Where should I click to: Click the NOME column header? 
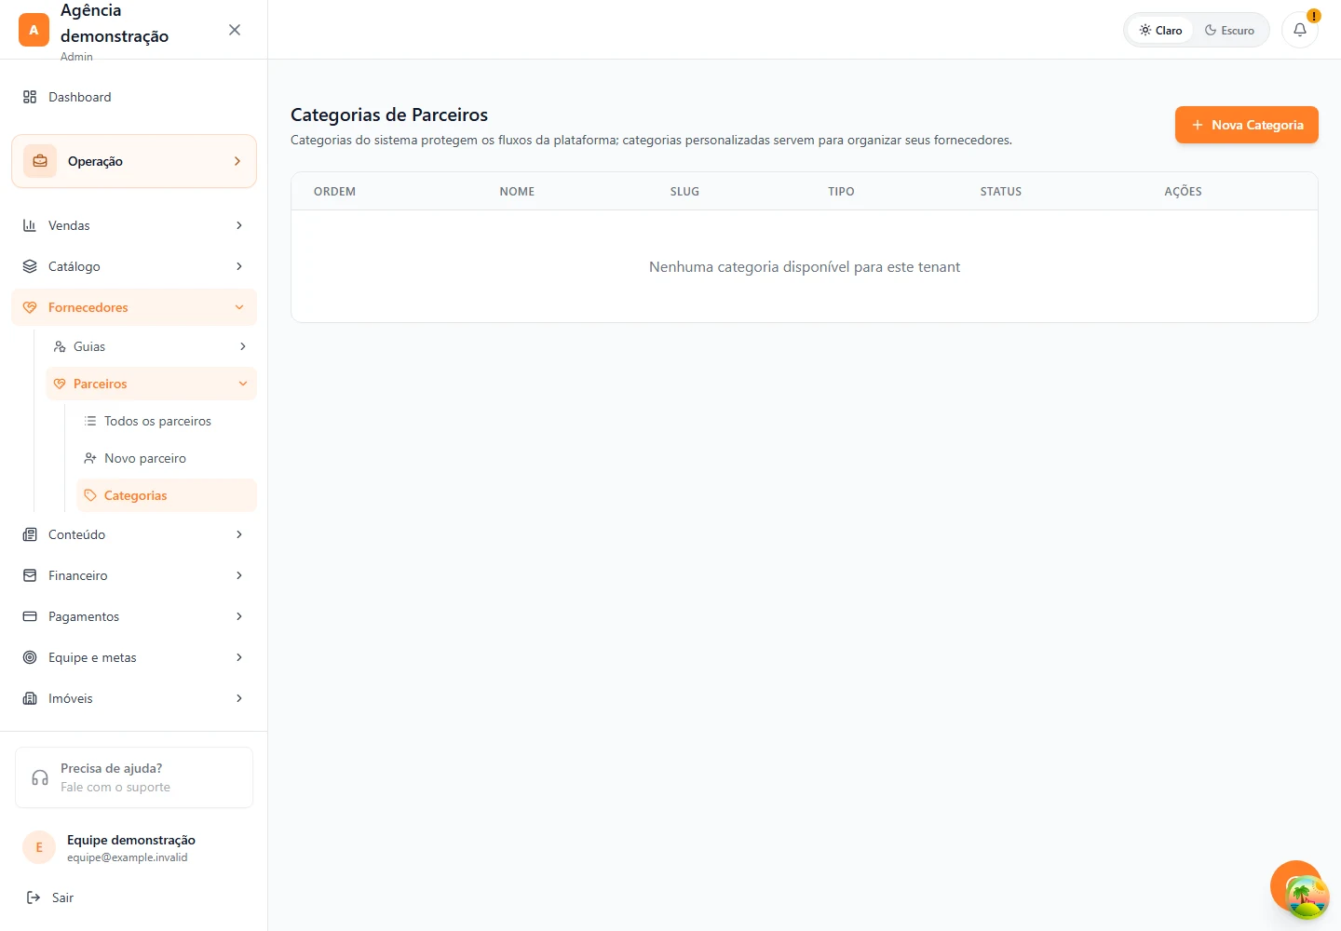point(517,192)
